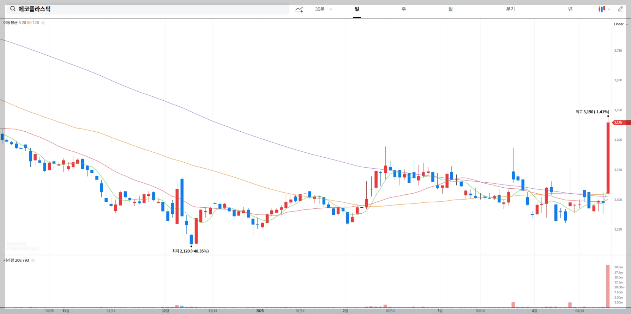The height and width of the screenshot is (314, 631).
Task: Click the green 5-day average value
Action: (x=20, y=23)
